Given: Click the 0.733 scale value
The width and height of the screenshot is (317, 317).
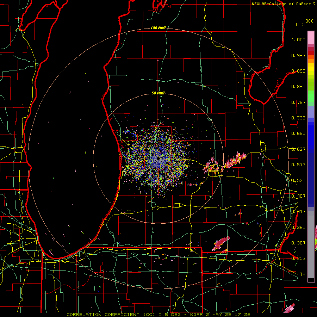Looking at the screenshot, I should pos(298,118).
